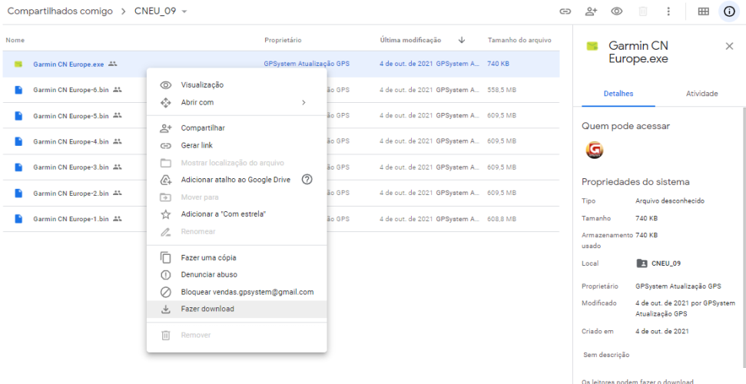
Task: Click the green exe file icon in list
Action: tap(18, 64)
